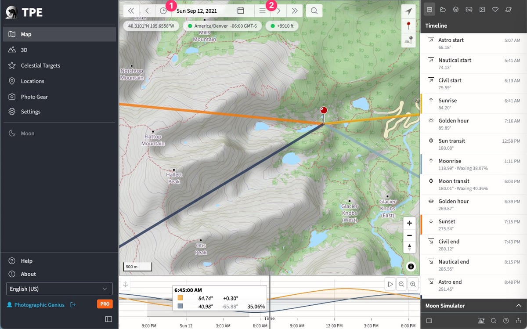Zoom out the map with the minus button
527x329 pixels.
coord(409,235)
